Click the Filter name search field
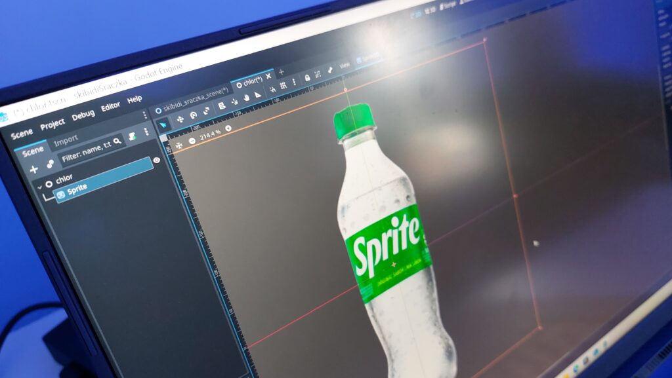Image resolution: width=672 pixels, height=378 pixels. (x=85, y=153)
